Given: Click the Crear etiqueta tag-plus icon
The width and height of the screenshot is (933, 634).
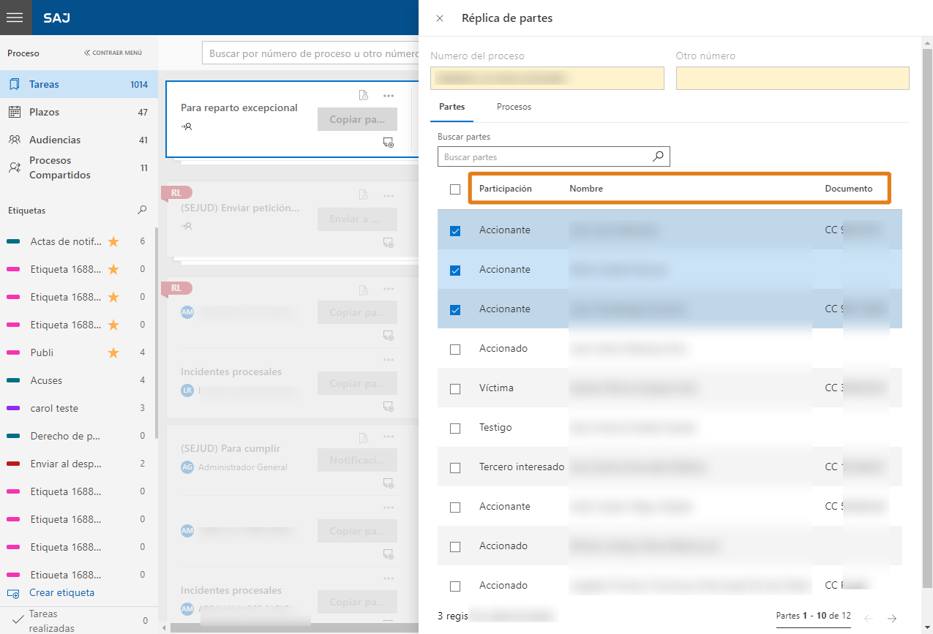Looking at the screenshot, I should click(13, 593).
